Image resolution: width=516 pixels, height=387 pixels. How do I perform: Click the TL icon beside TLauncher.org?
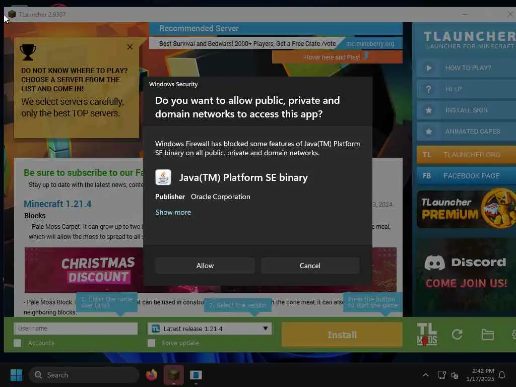(427, 155)
